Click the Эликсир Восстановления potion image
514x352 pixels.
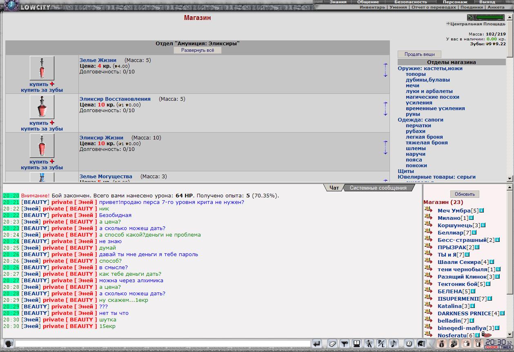point(42,107)
